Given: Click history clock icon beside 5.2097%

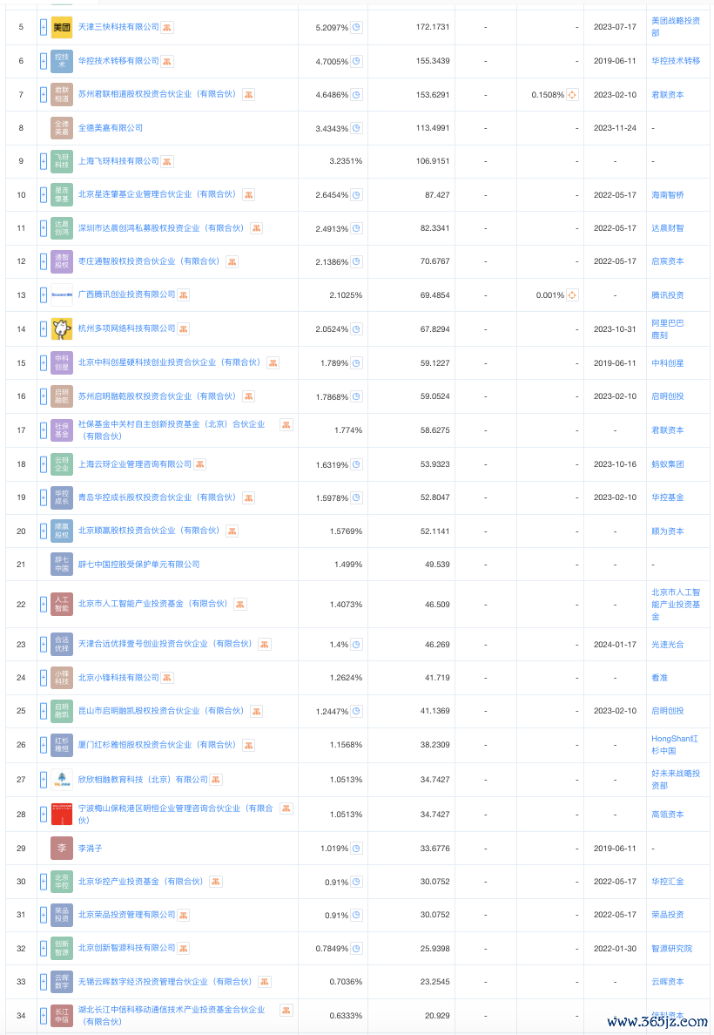Looking at the screenshot, I should (x=356, y=28).
